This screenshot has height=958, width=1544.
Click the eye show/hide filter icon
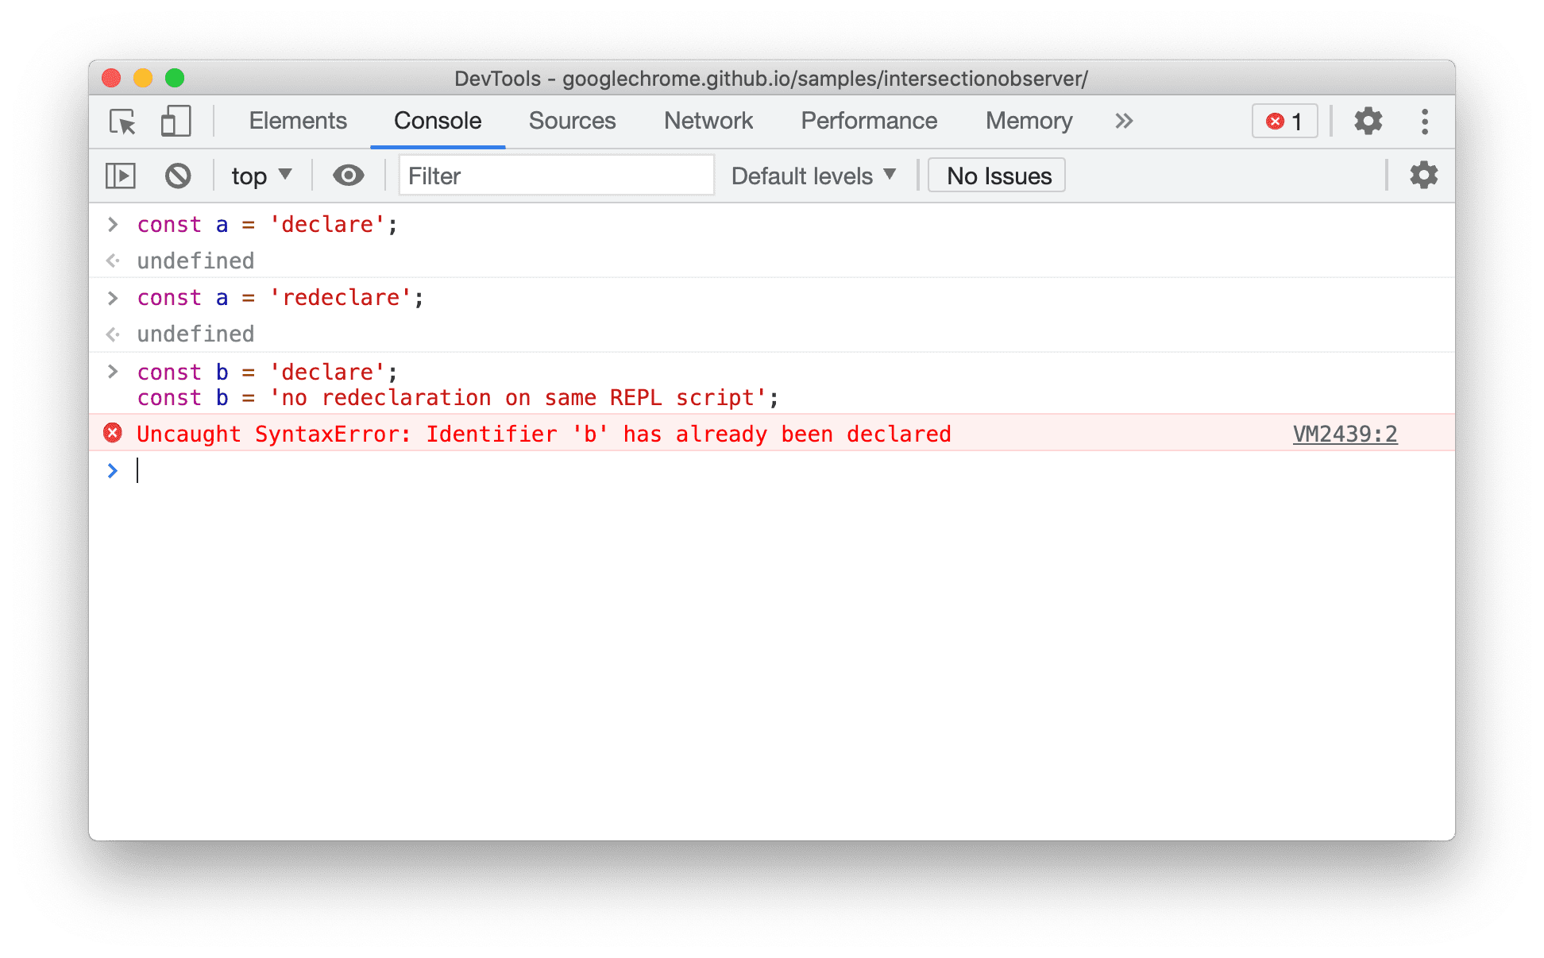(x=348, y=176)
